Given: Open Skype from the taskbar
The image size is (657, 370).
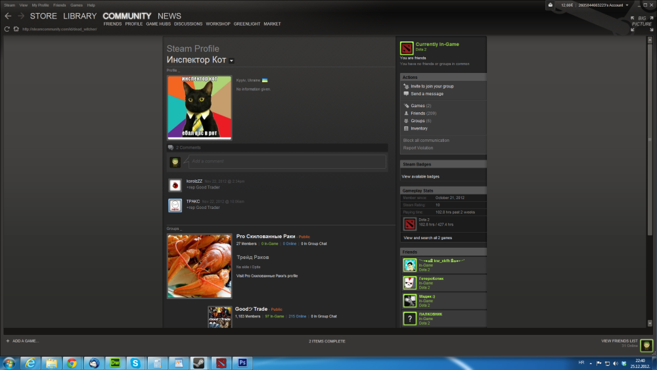Looking at the screenshot, I should (x=135, y=363).
